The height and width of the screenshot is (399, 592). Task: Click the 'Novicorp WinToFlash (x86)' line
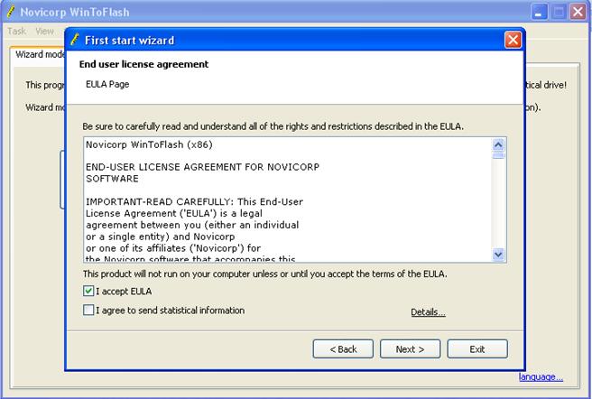point(149,144)
